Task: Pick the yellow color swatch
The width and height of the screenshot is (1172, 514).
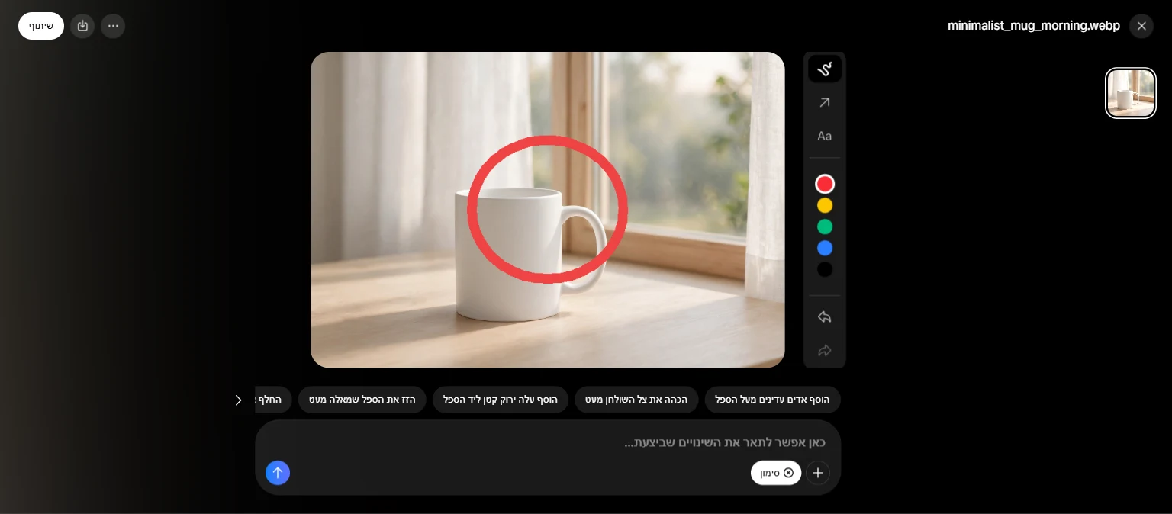Action: coord(825,205)
